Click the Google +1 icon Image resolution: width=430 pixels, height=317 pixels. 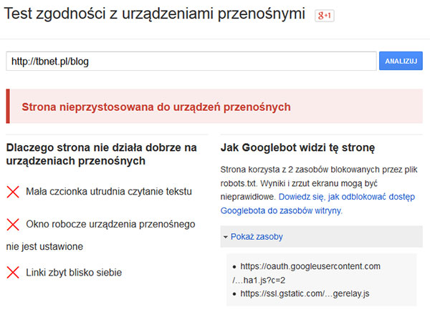[x=325, y=15]
